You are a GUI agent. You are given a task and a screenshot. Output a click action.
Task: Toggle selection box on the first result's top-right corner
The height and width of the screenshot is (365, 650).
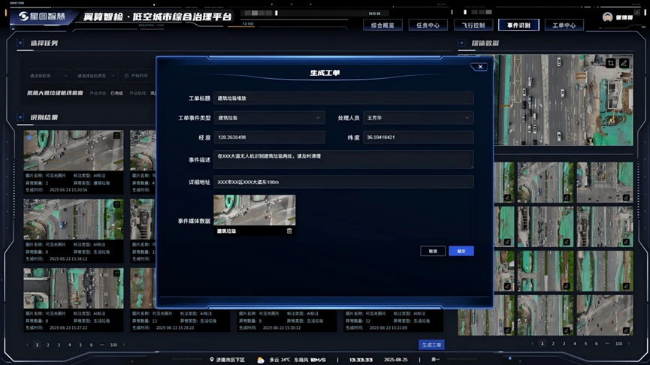116,137
